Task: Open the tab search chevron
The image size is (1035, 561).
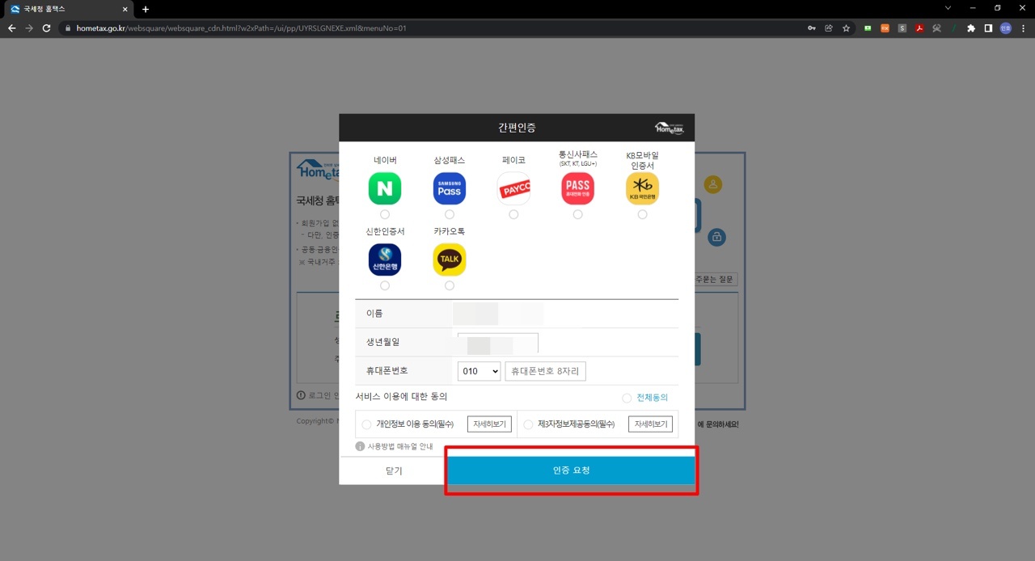Action: [x=948, y=8]
